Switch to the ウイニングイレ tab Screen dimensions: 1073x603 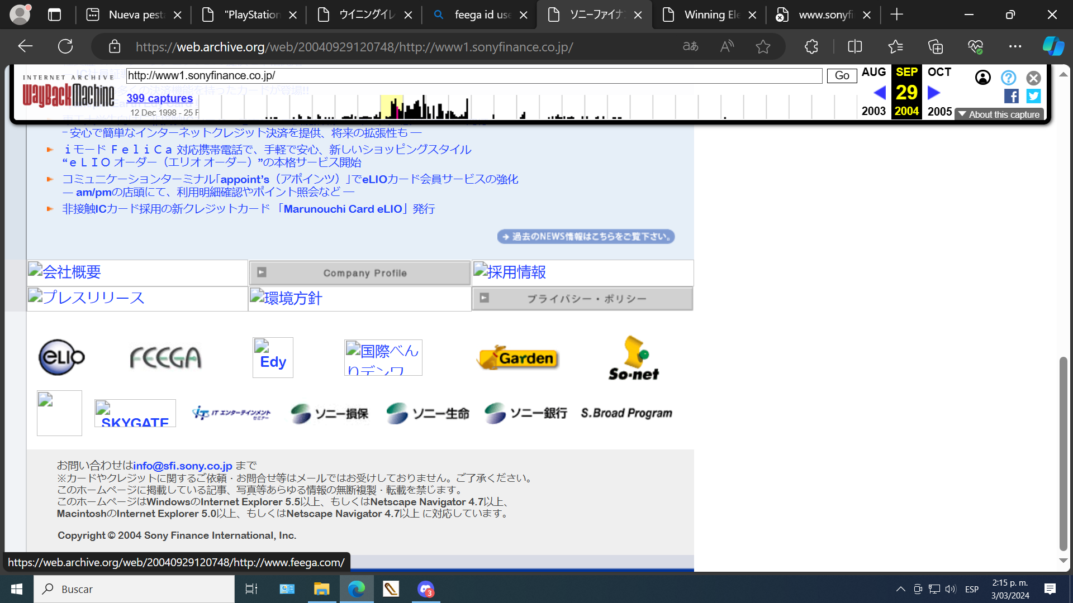pyautogui.click(x=365, y=15)
